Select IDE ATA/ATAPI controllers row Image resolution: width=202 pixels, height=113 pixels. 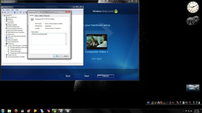pyautogui.click(x=14, y=31)
